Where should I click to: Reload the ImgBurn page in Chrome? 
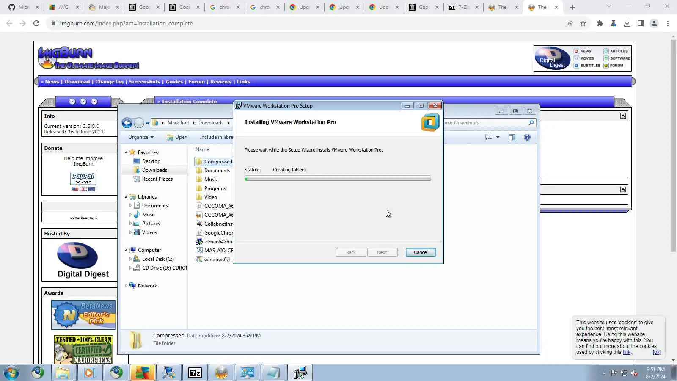point(36,23)
